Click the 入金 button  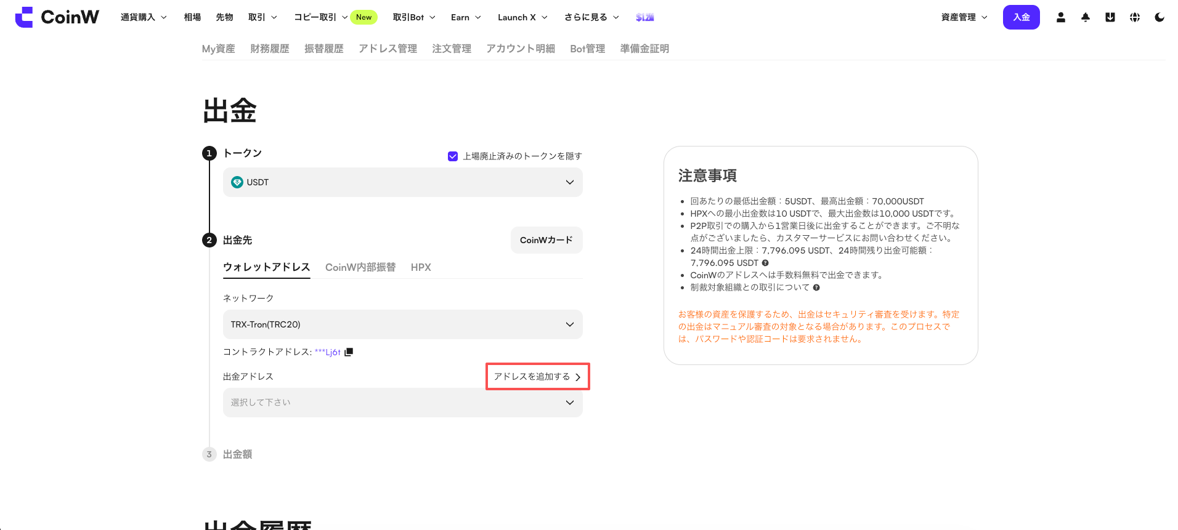1022,17
